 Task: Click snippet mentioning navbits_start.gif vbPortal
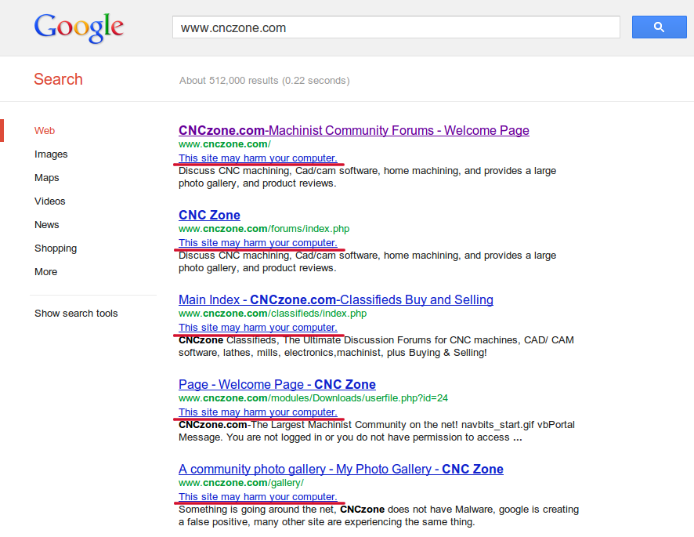377,431
